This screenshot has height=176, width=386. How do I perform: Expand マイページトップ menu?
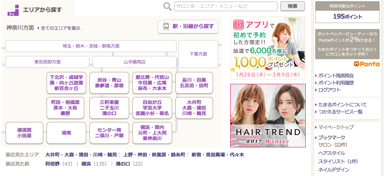pos(336,127)
